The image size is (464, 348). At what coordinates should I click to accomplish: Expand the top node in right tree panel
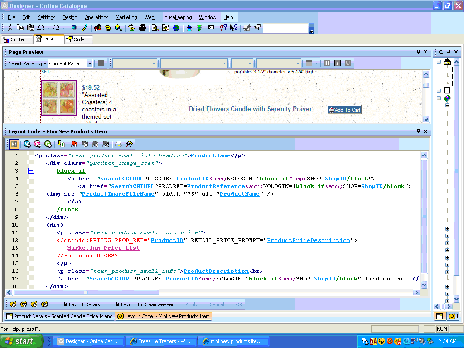click(439, 62)
